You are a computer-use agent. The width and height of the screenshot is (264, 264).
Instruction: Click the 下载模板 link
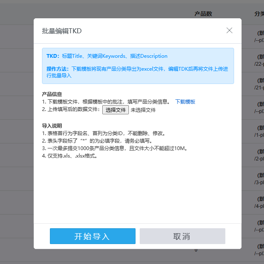pos(185,102)
